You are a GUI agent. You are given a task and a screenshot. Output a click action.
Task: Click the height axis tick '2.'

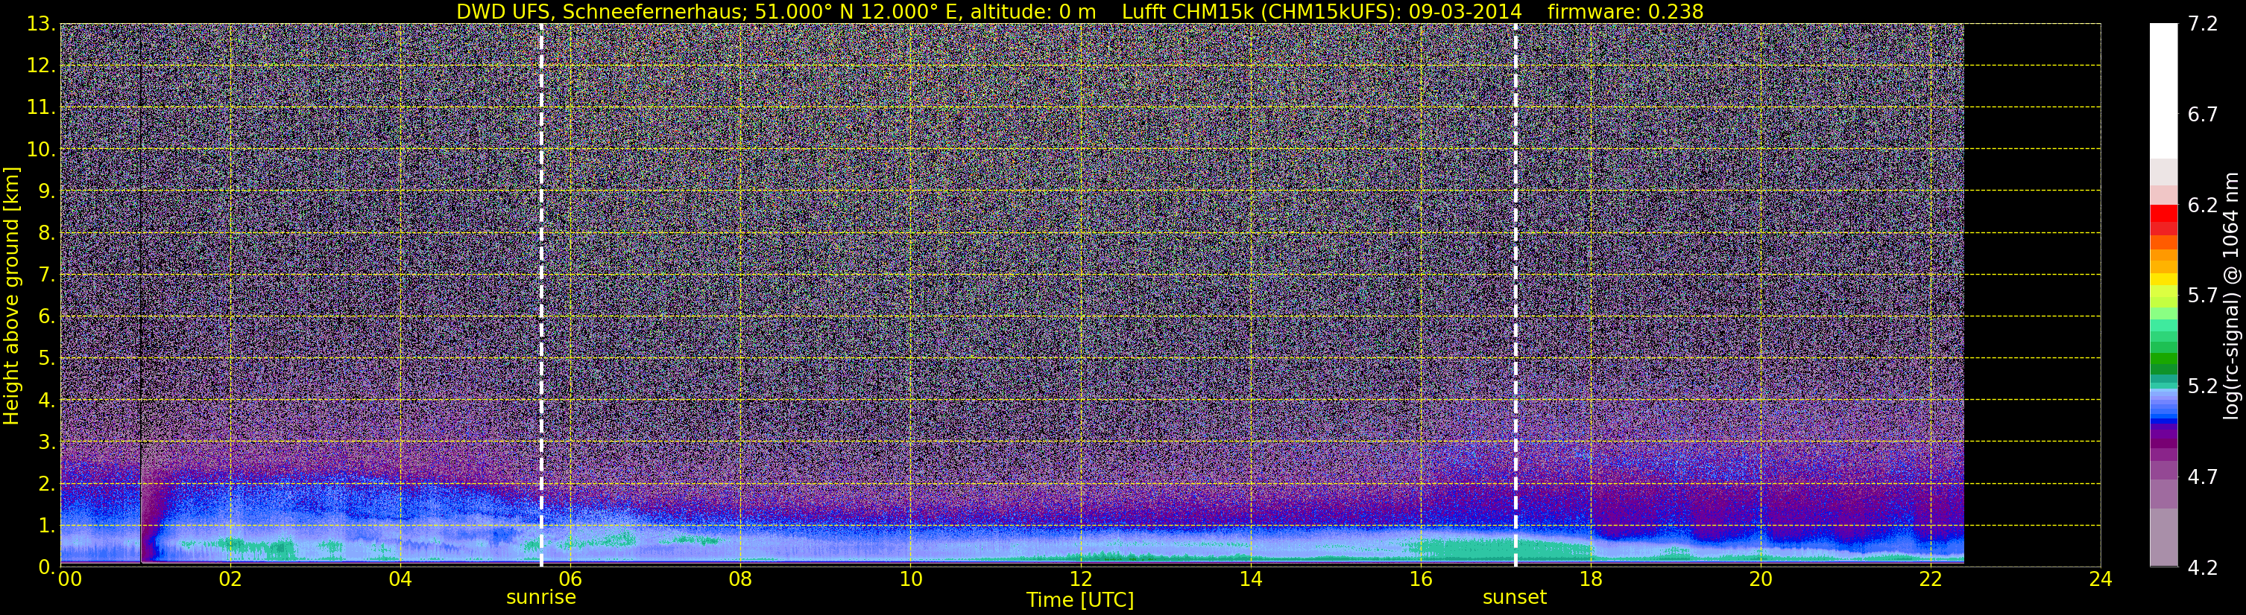46,485
